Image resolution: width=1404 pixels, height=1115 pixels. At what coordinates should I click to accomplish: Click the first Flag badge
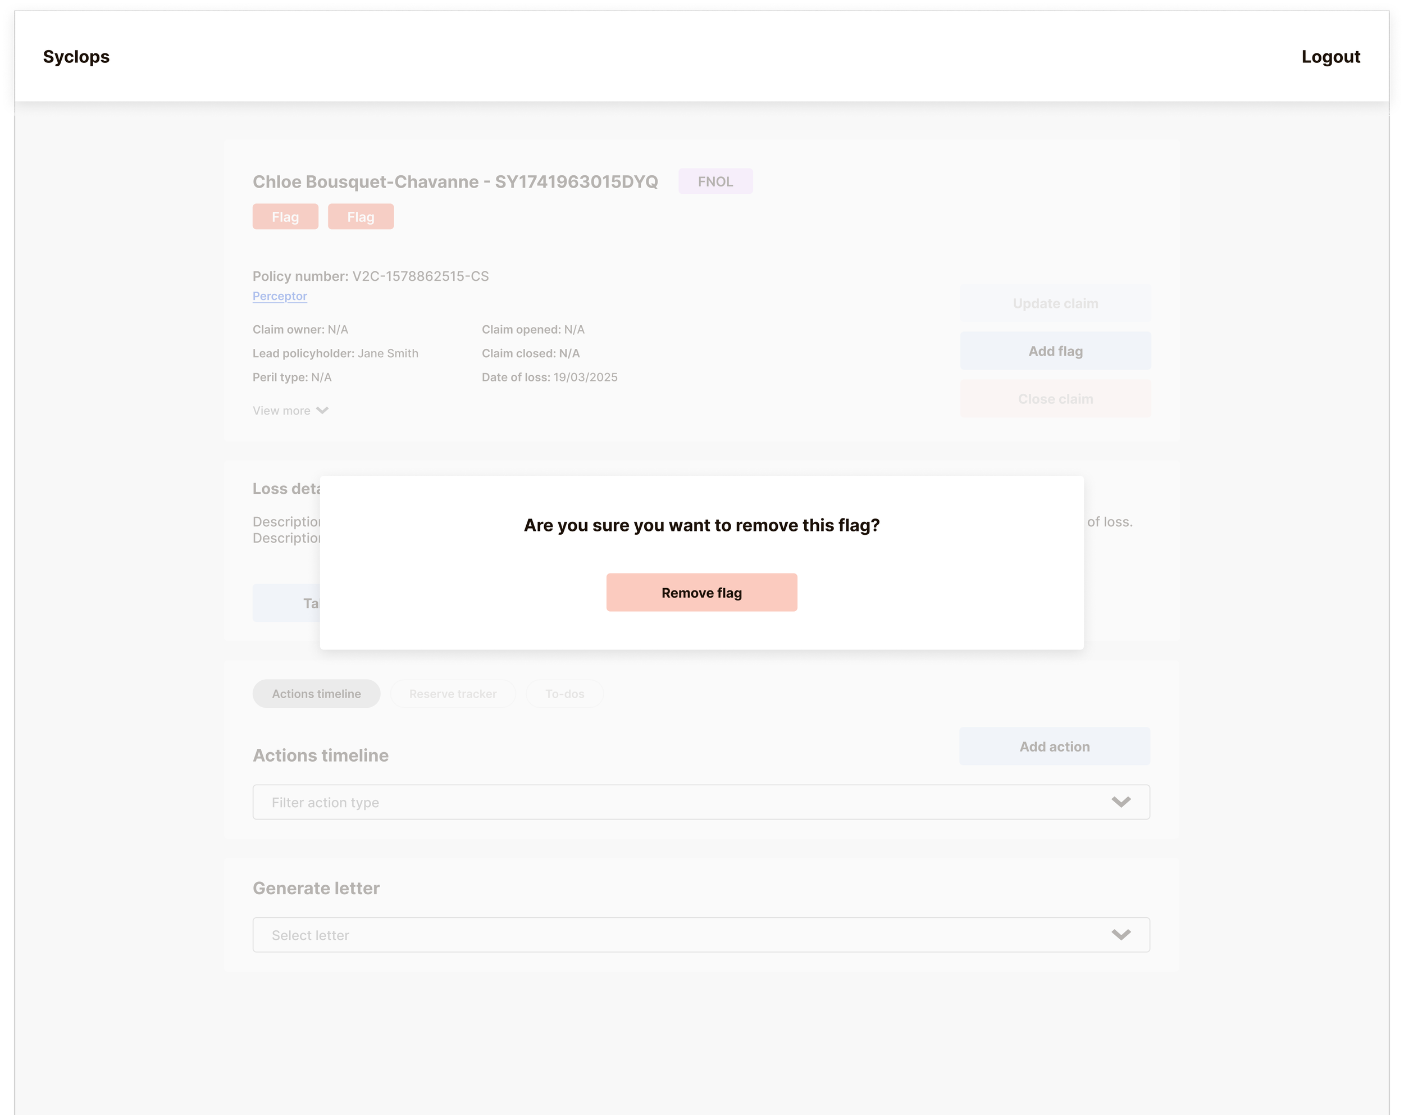tap(285, 217)
